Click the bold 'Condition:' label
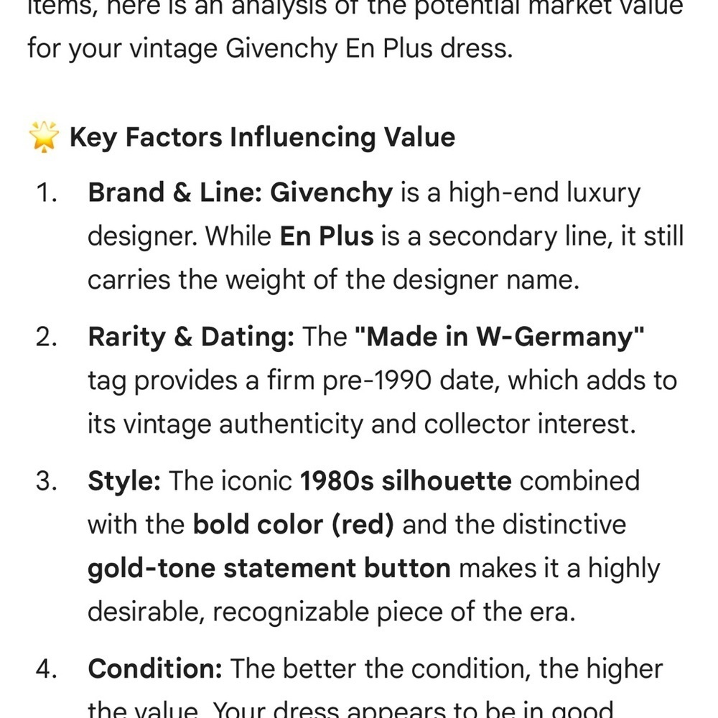The width and height of the screenshot is (718, 718). [x=155, y=668]
